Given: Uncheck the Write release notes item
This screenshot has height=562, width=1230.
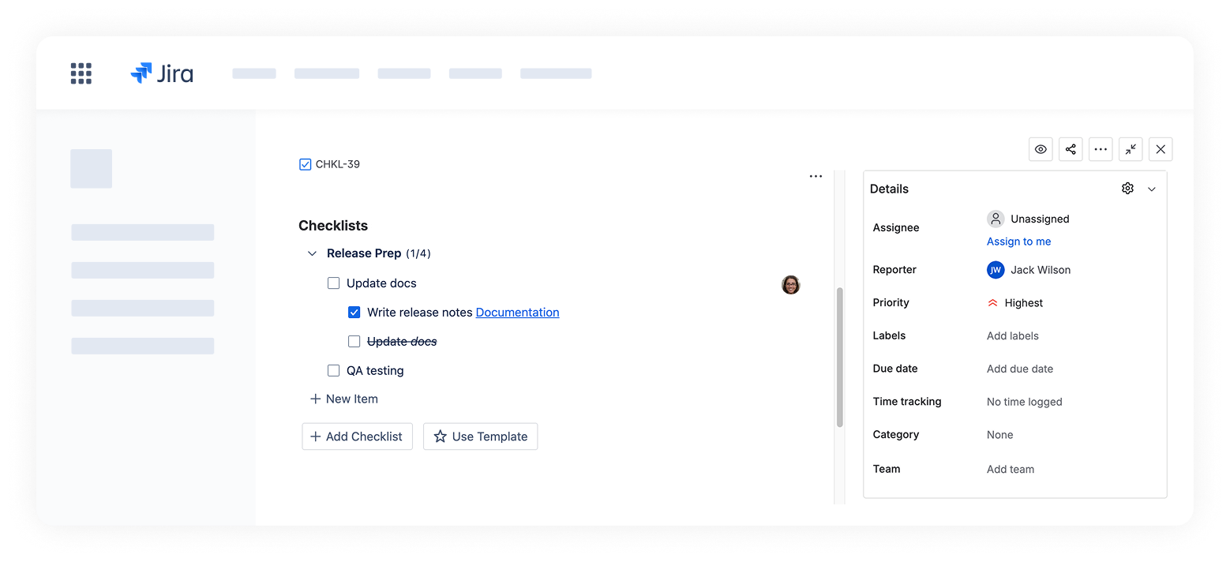Looking at the screenshot, I should (354, 313).
